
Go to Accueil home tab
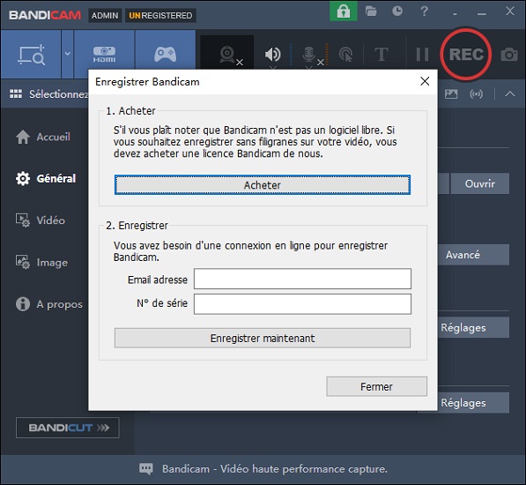click(x=43, y=137)
